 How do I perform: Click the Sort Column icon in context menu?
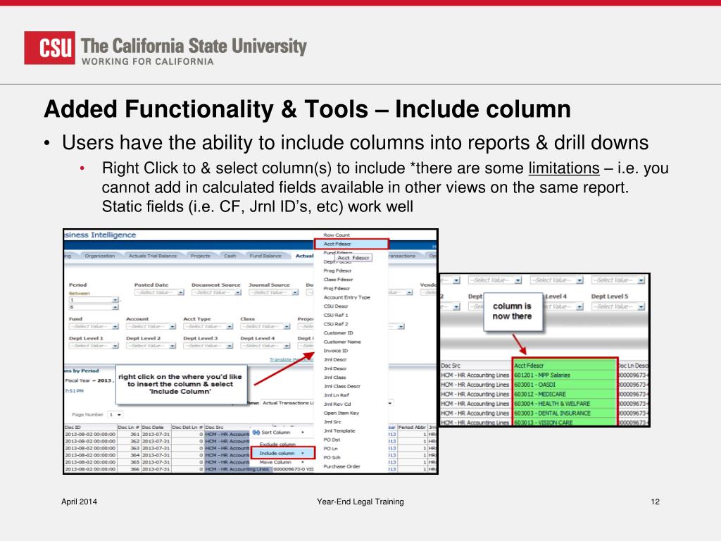point(256,433)
